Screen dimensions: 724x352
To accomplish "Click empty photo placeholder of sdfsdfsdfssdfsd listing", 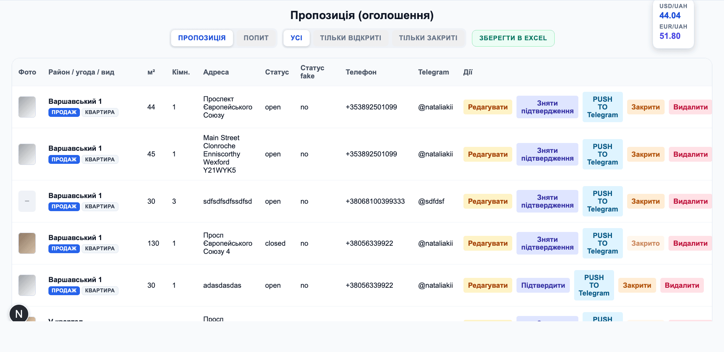I will click(x=27, y=201).
